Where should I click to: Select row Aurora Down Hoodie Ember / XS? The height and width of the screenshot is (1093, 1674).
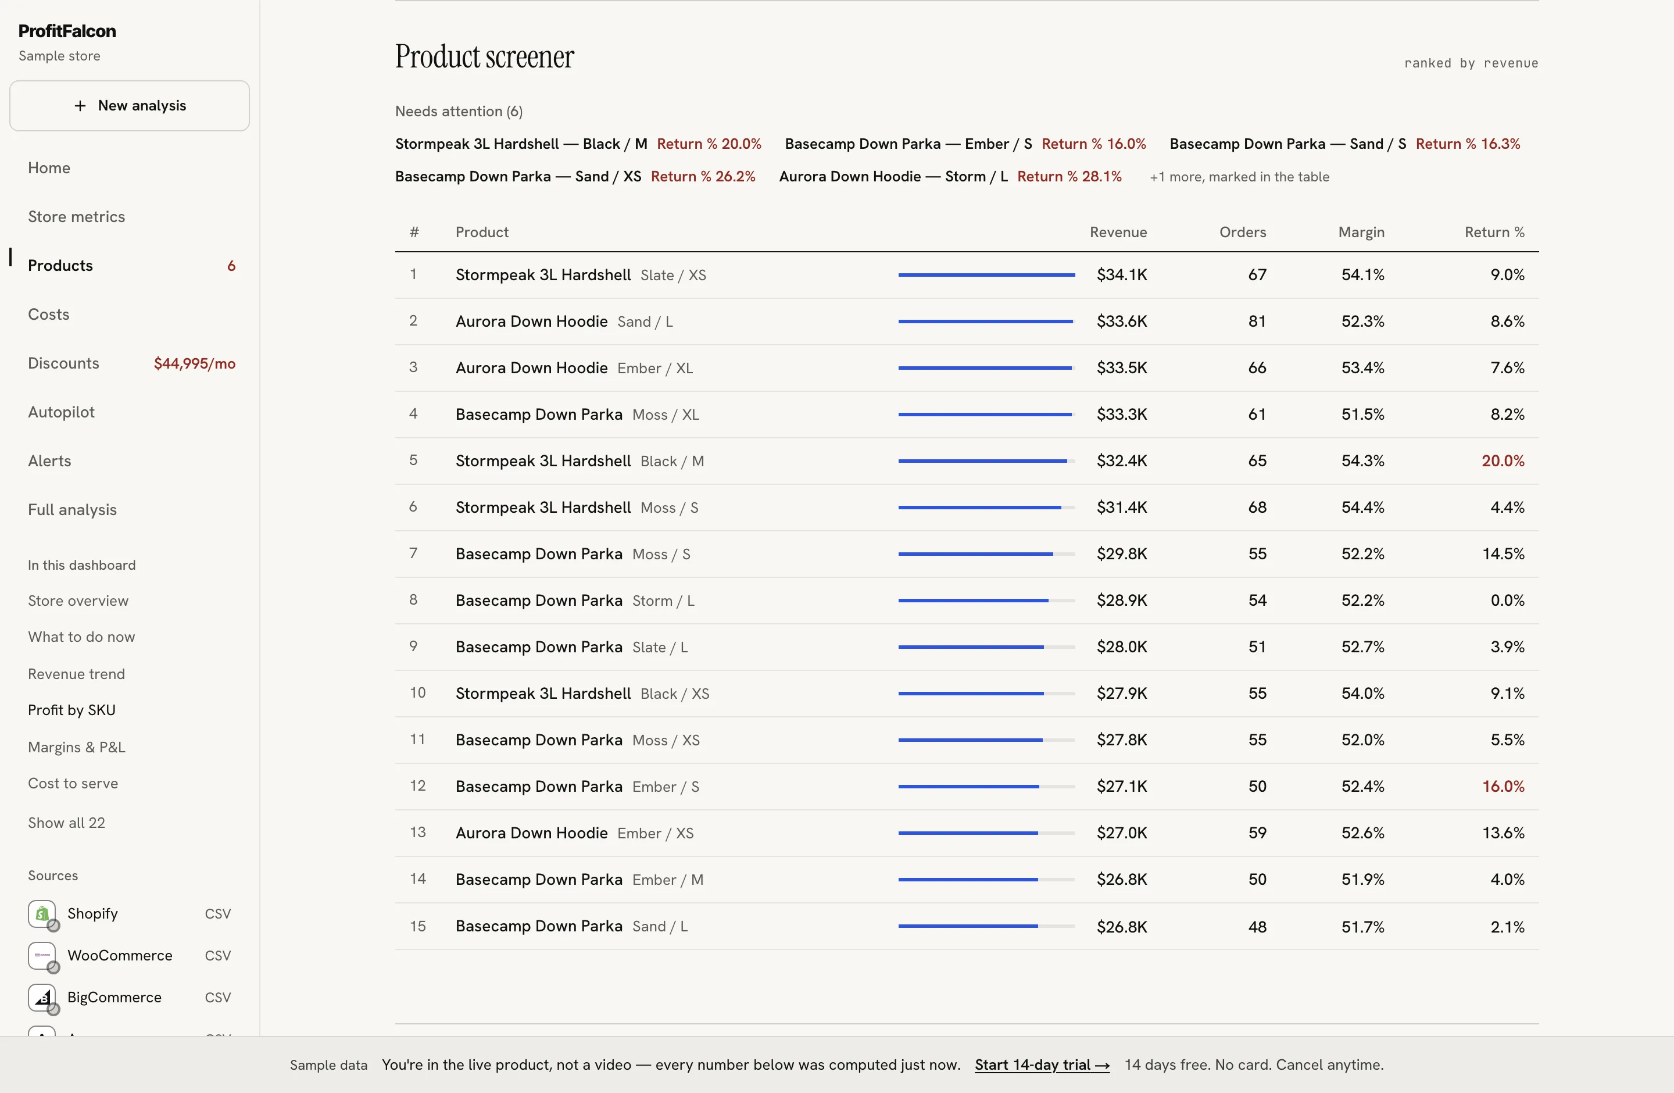coord(967,833)
